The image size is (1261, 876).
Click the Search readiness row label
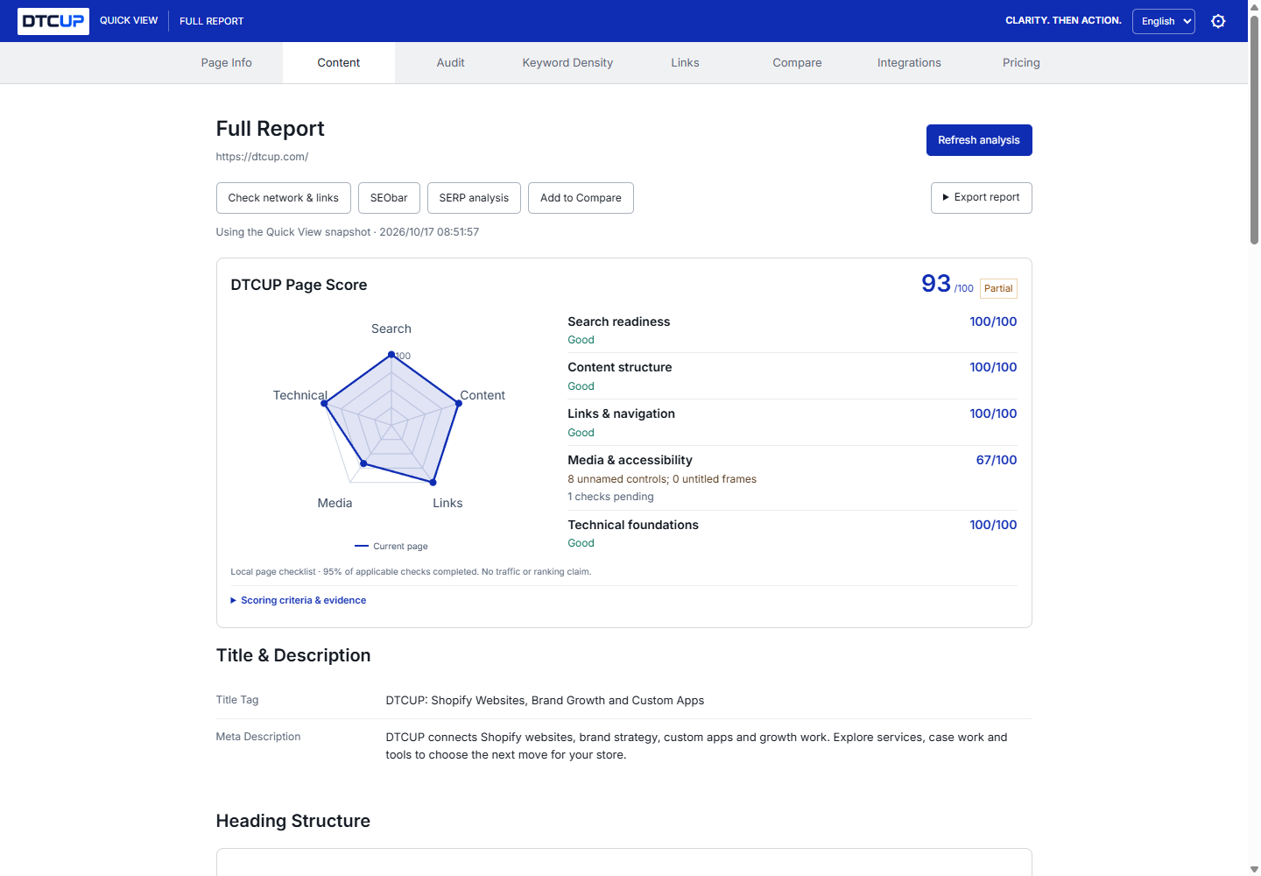coord(619,321)
